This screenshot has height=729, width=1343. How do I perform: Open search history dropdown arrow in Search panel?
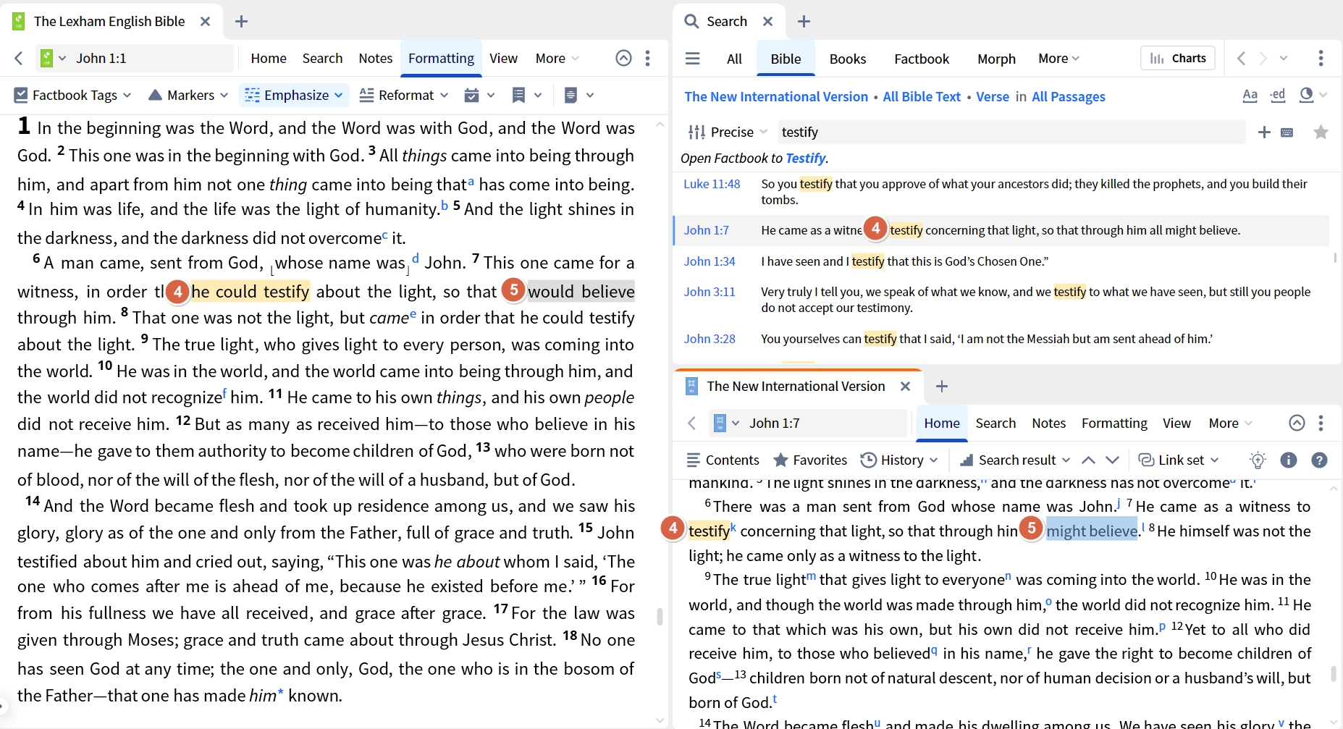pos(1284,58)
